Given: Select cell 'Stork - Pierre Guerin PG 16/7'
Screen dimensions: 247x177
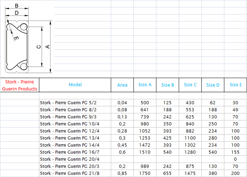Looking at the screenshot, I should pos(75,152).
